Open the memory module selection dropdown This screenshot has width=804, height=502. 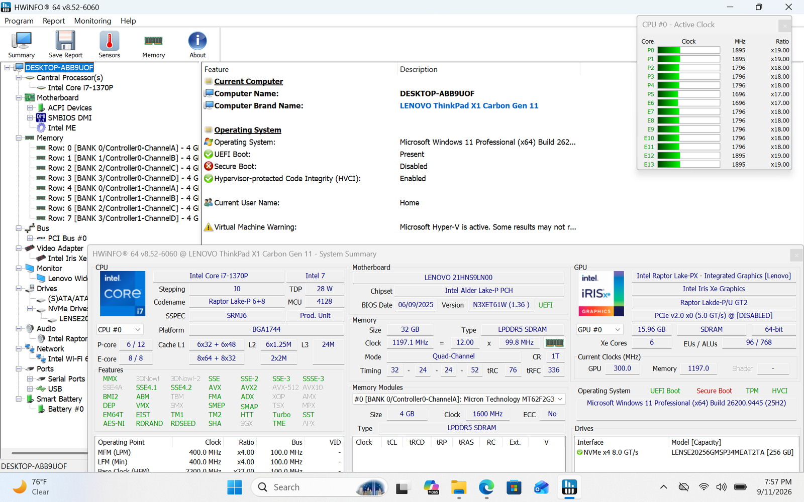(459, 399)
